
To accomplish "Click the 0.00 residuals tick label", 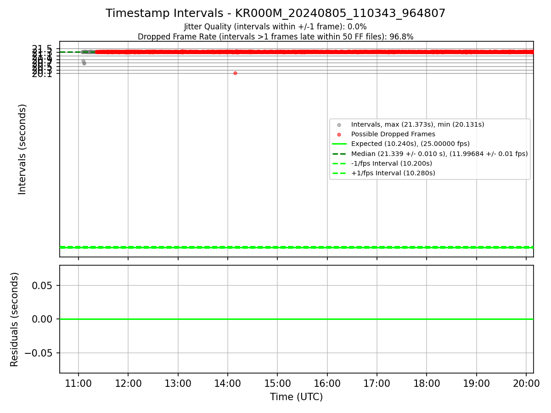I will coord(43,319).
